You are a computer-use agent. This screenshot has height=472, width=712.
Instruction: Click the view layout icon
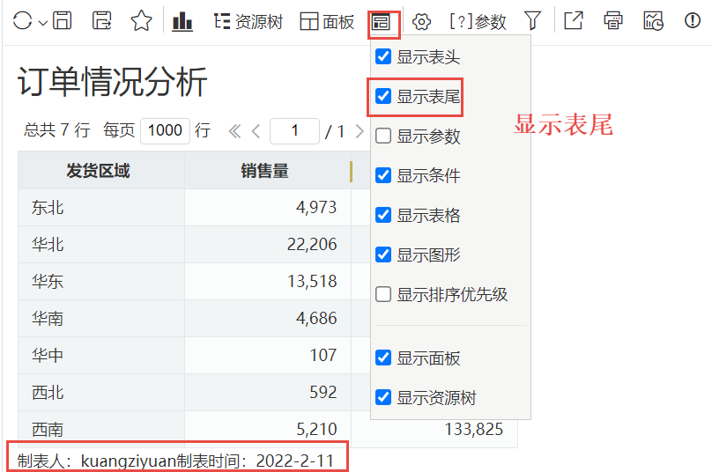click(381, 22)
